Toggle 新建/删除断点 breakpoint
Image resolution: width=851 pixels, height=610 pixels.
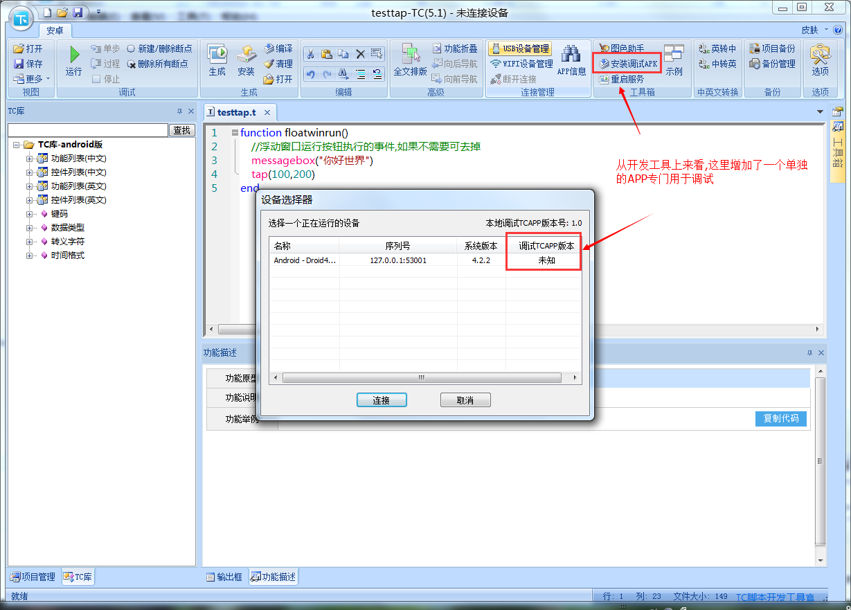(159, 48)
